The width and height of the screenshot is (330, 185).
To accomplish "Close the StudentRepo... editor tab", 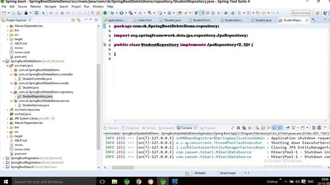I will (x=307, y=20).
